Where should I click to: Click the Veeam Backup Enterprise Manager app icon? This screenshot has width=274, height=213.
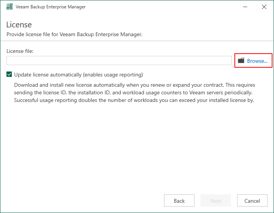pyautogui.click(x=10, y=6)
